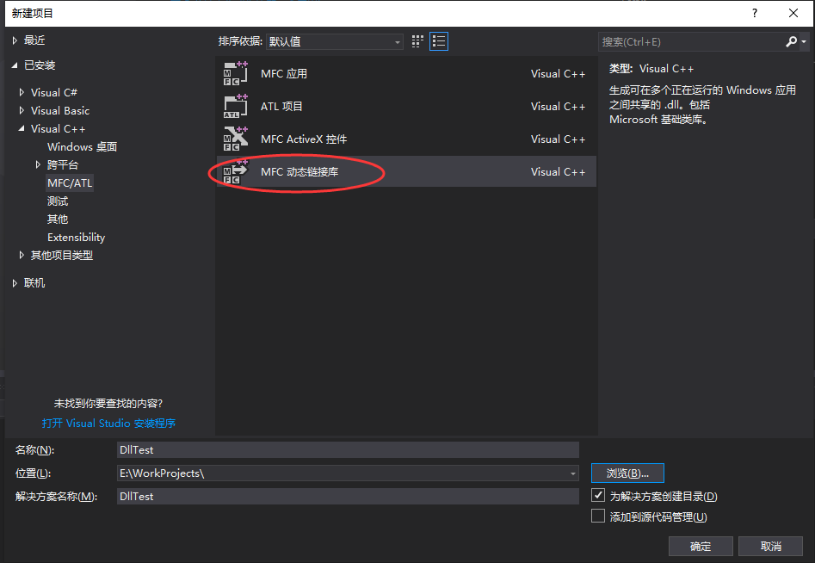815x563 pixels.
Task: Switch to small icons grid view
Action: [417, 41]
